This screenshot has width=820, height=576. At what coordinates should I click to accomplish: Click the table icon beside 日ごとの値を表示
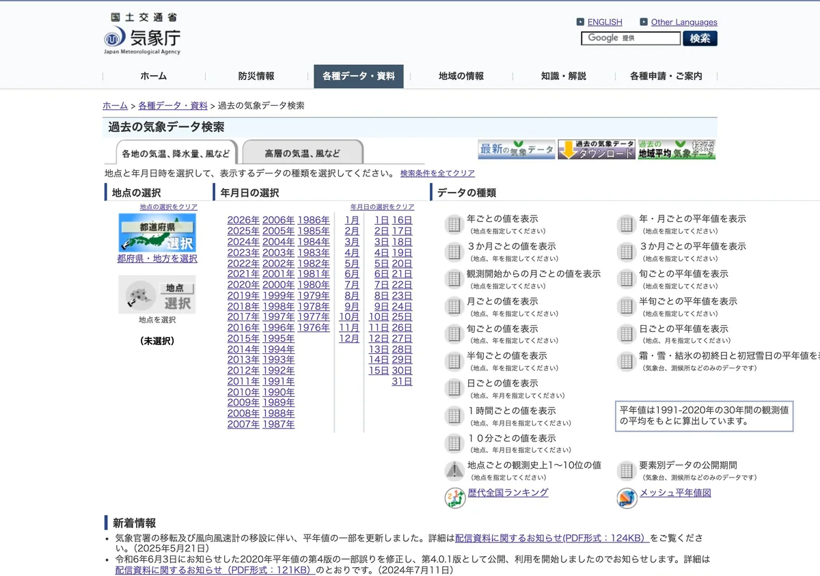tap(454, 388)
